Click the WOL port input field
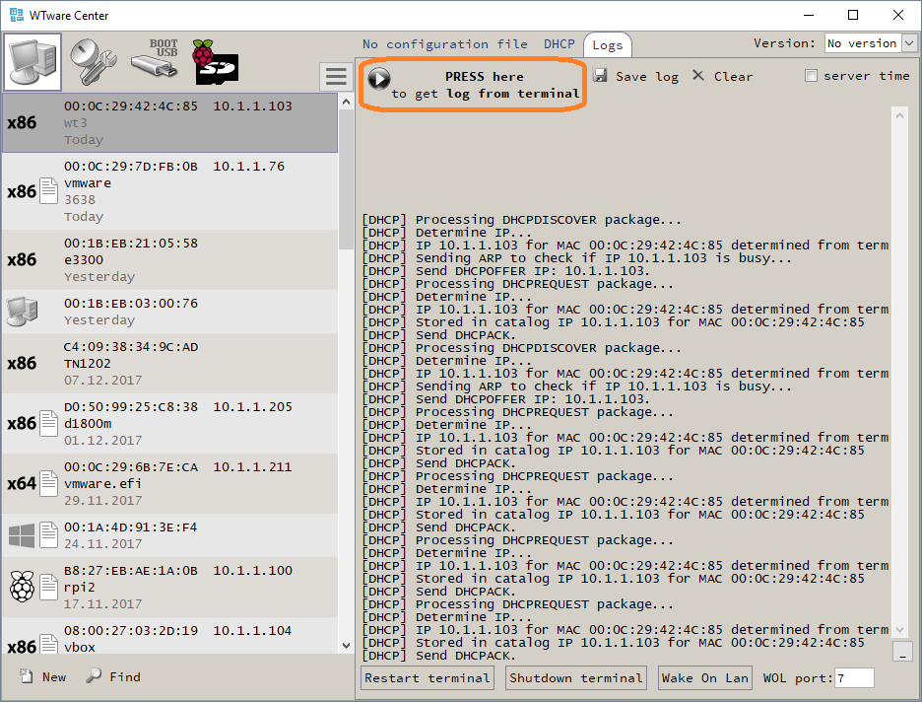The height and width of the screenshot is (702, 922). [x=853, y=677]
